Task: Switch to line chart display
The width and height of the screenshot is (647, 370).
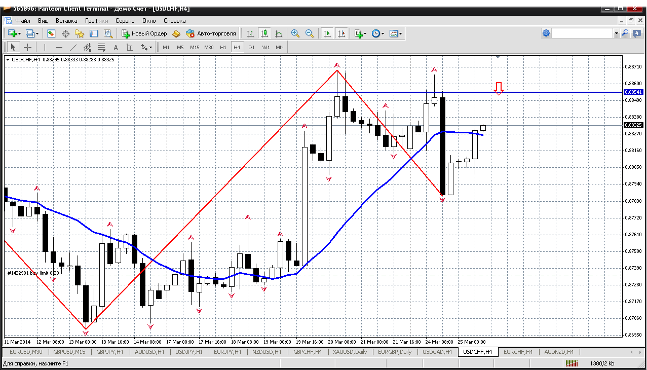Action: coord(279,33)
